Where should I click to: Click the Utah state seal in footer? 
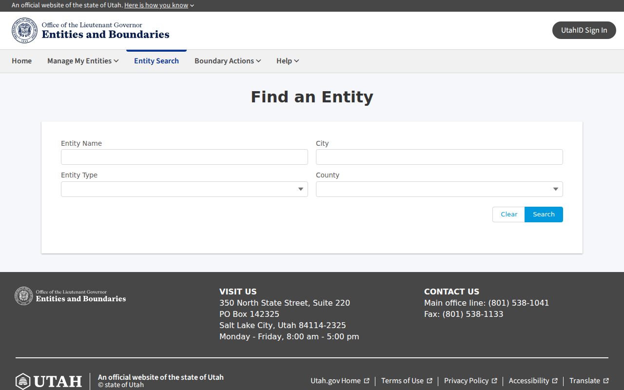(x=24, y=296)
